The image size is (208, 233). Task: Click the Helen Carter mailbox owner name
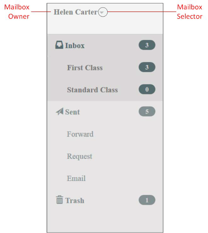click(x=76, y=12)
